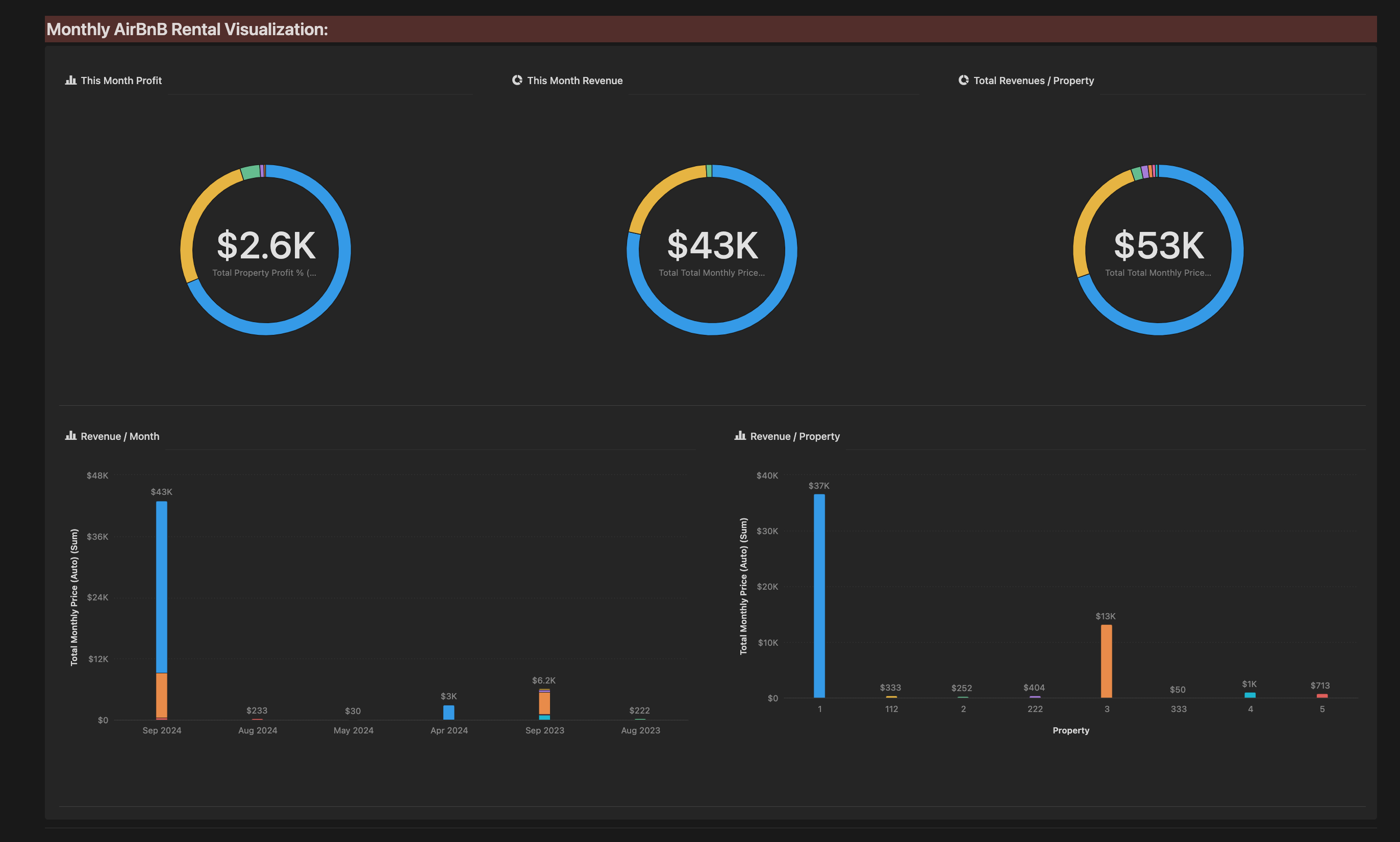Viewport: 1400px width, 842px height.
Task: Click the bar chart icon beside Revenue / Property
Action: coord(740,436)
